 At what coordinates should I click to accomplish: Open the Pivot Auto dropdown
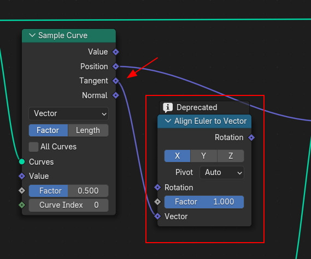pos(222,172)
